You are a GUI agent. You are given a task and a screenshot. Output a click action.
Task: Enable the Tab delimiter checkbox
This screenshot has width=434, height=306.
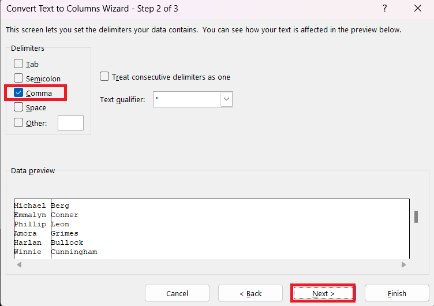point(18,64)
